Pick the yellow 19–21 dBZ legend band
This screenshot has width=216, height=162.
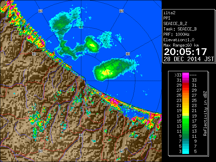186,111
